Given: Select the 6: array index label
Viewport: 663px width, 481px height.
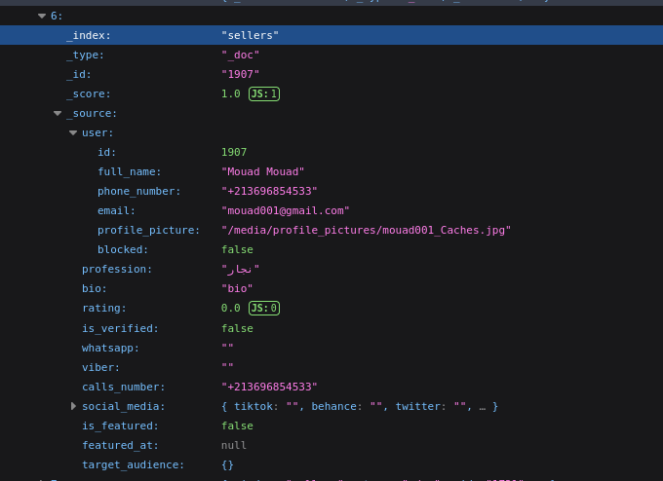Looking at the screenshot, I should pos(57,16).
